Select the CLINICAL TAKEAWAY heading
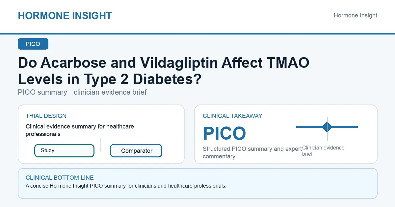Viewport: 395px width, 207px height. 232,116
